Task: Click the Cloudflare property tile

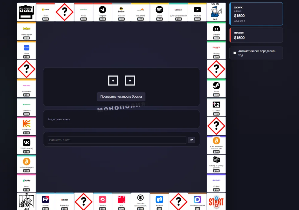Action: pyautogui.click(x=140, y=12)
